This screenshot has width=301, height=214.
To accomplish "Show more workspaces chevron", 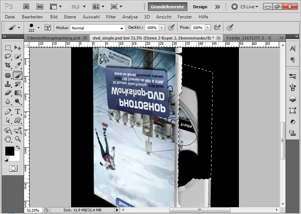I will pos(217,7).
